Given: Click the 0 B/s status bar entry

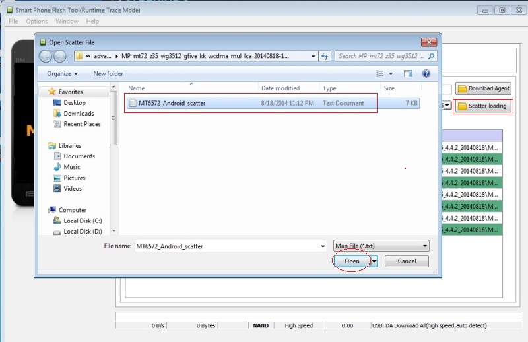Looking at the screenshot, I should pyautogui.click(x=158, y=325).
